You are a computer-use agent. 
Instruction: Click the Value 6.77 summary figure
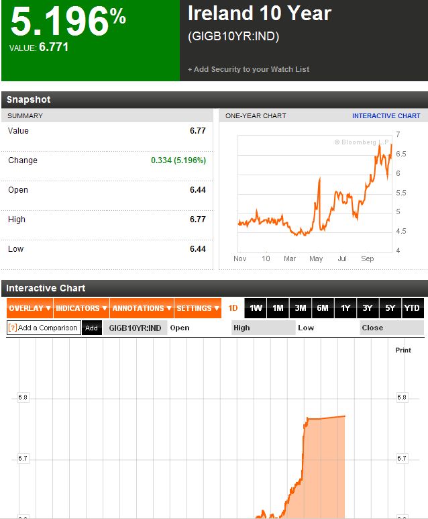click(198, 131)
